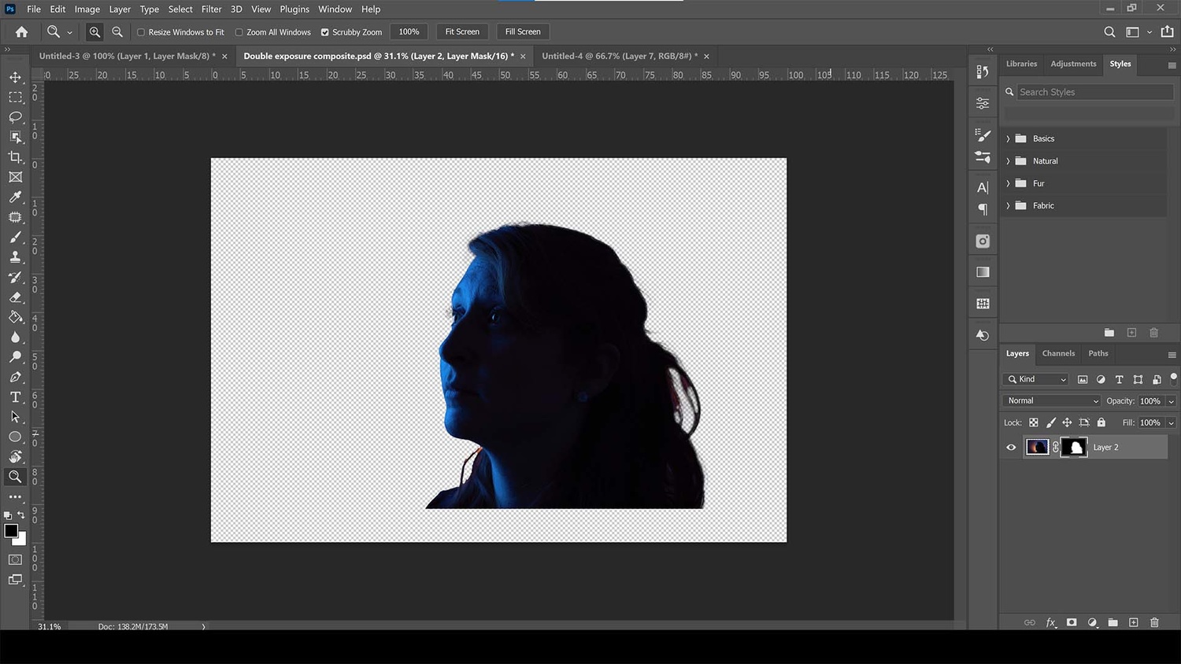This screenshot has width=1181, height=664.
Task: Open the Filter menu
Action: point(211,9)
